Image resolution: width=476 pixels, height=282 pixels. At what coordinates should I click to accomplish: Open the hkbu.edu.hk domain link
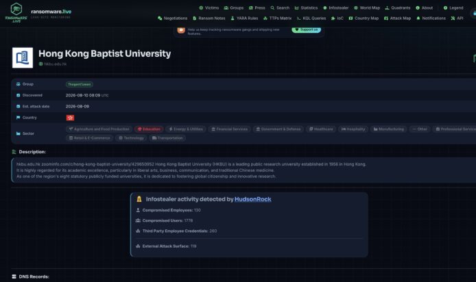pos(56,64)
